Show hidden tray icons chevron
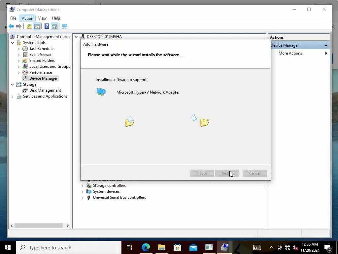Viewport: 338px width, 254px height. pos(272,247)
